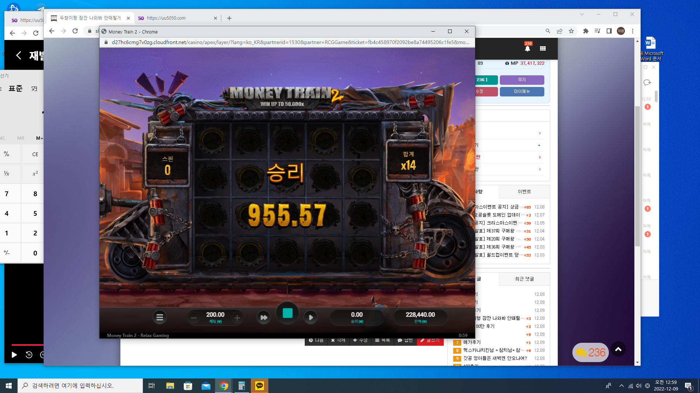This screenshot has height=393, width=700.
Task: Jump to top with up-arrow button
Action: [x=618, y=349]
